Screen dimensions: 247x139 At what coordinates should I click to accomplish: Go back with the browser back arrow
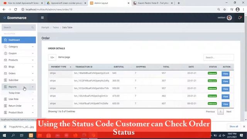[4, 9]
